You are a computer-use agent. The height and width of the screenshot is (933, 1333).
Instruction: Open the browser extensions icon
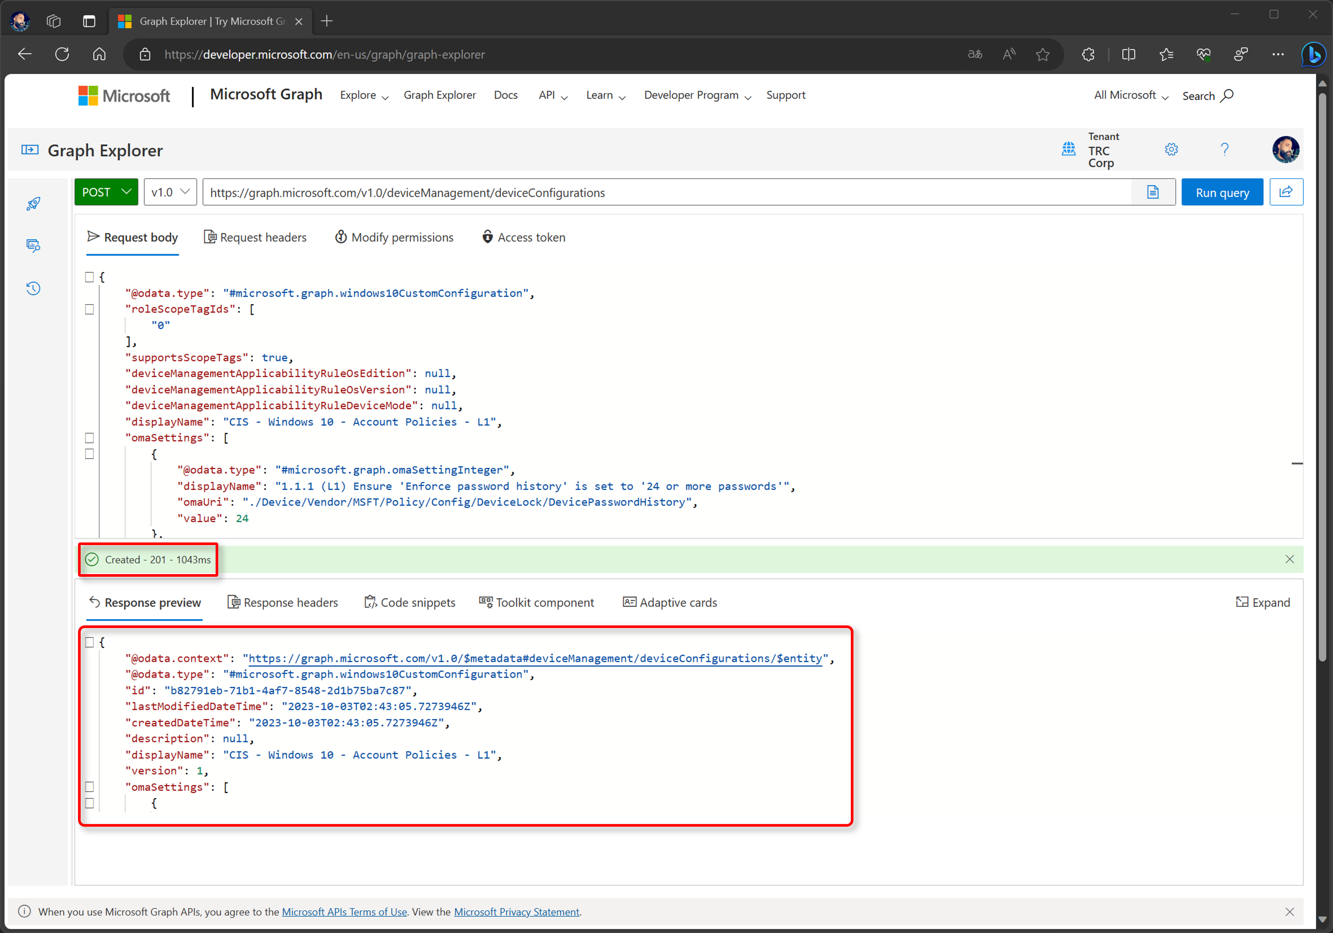pos(1088,55)
